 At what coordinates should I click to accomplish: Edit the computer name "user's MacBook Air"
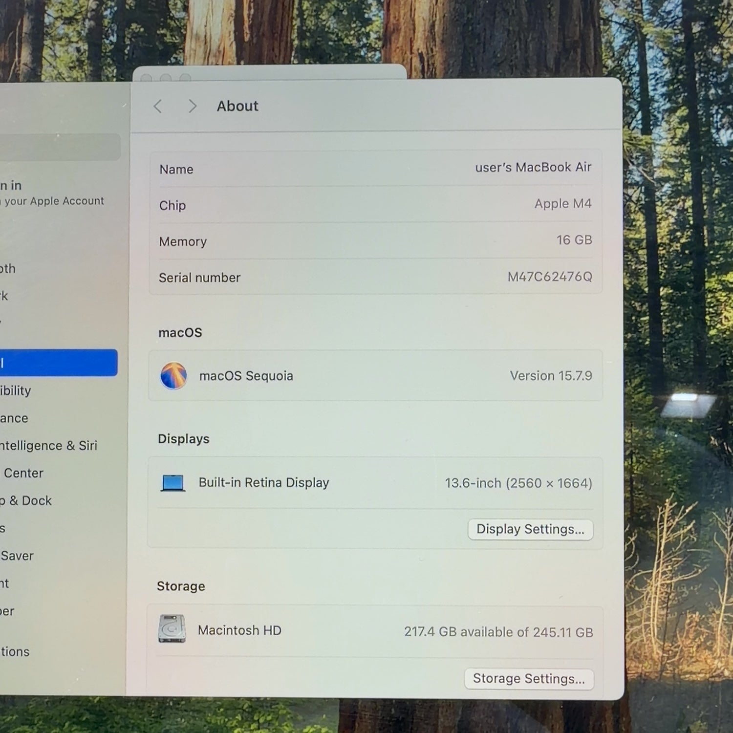tap(533, 167)
